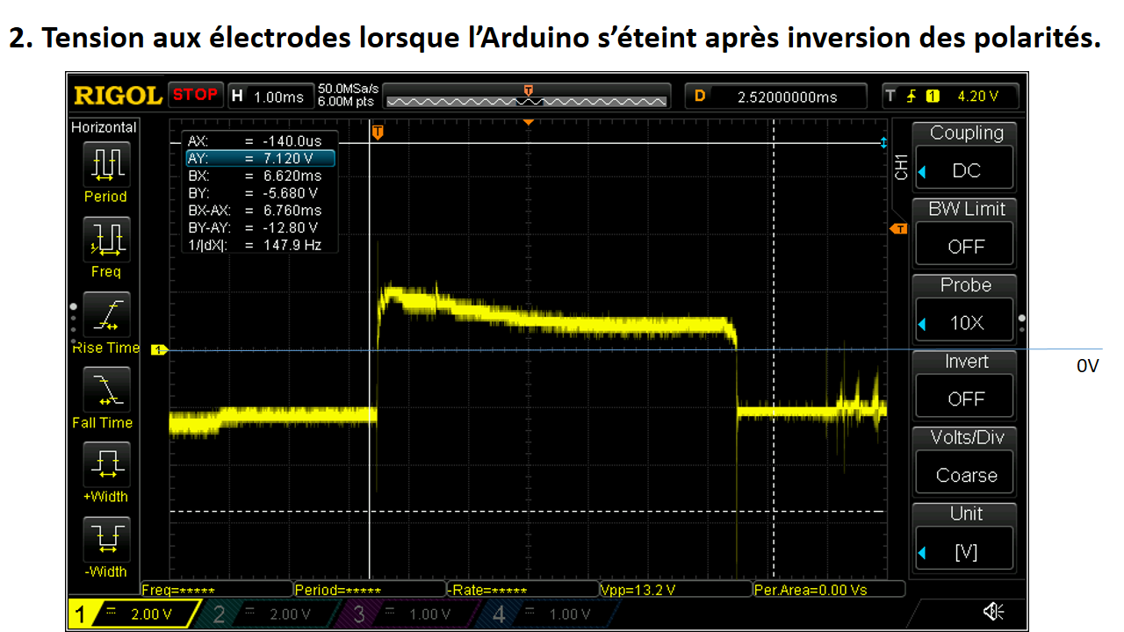
Task: Select the channel 2 tab
Action: (270, 614)
